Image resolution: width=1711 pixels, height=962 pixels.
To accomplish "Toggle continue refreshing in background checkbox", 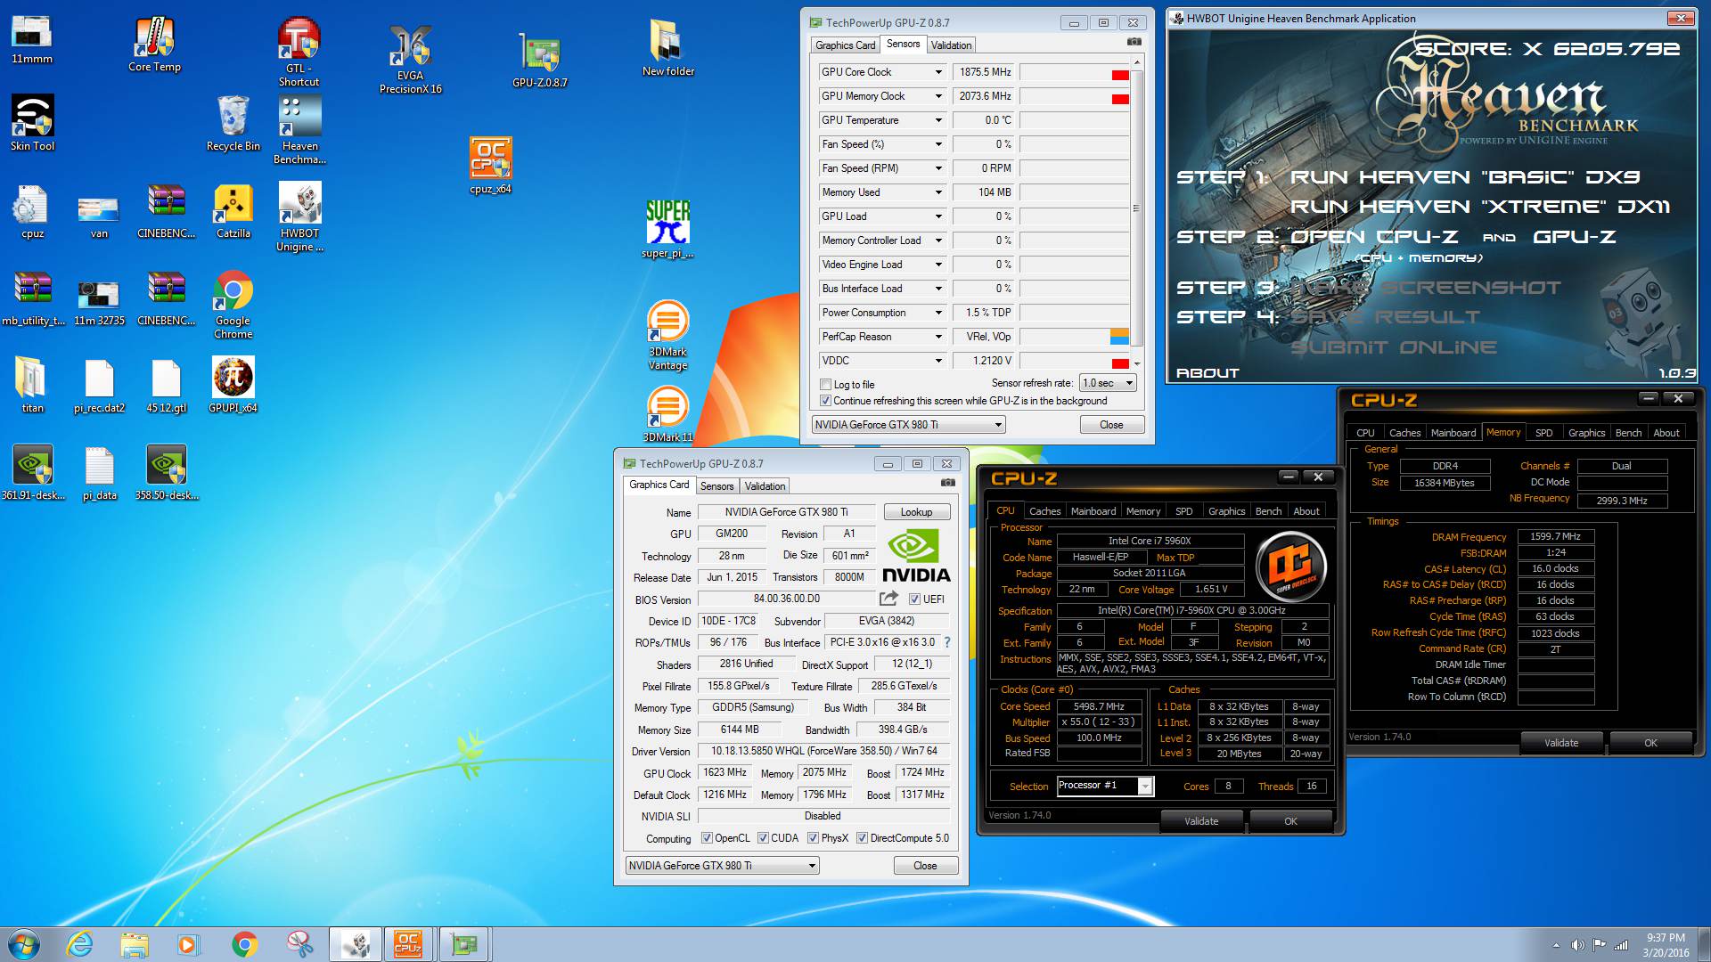I will 825,401.
